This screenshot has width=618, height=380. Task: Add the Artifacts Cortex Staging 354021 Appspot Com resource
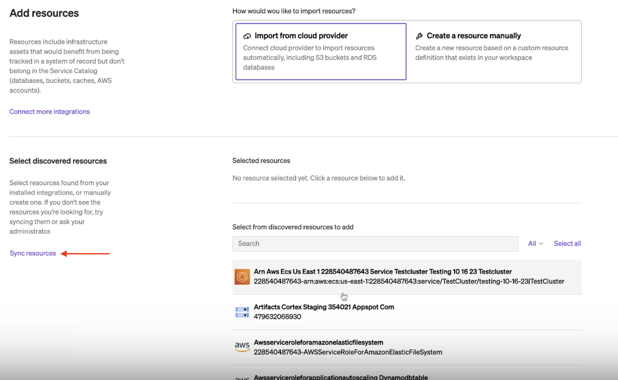324,307
